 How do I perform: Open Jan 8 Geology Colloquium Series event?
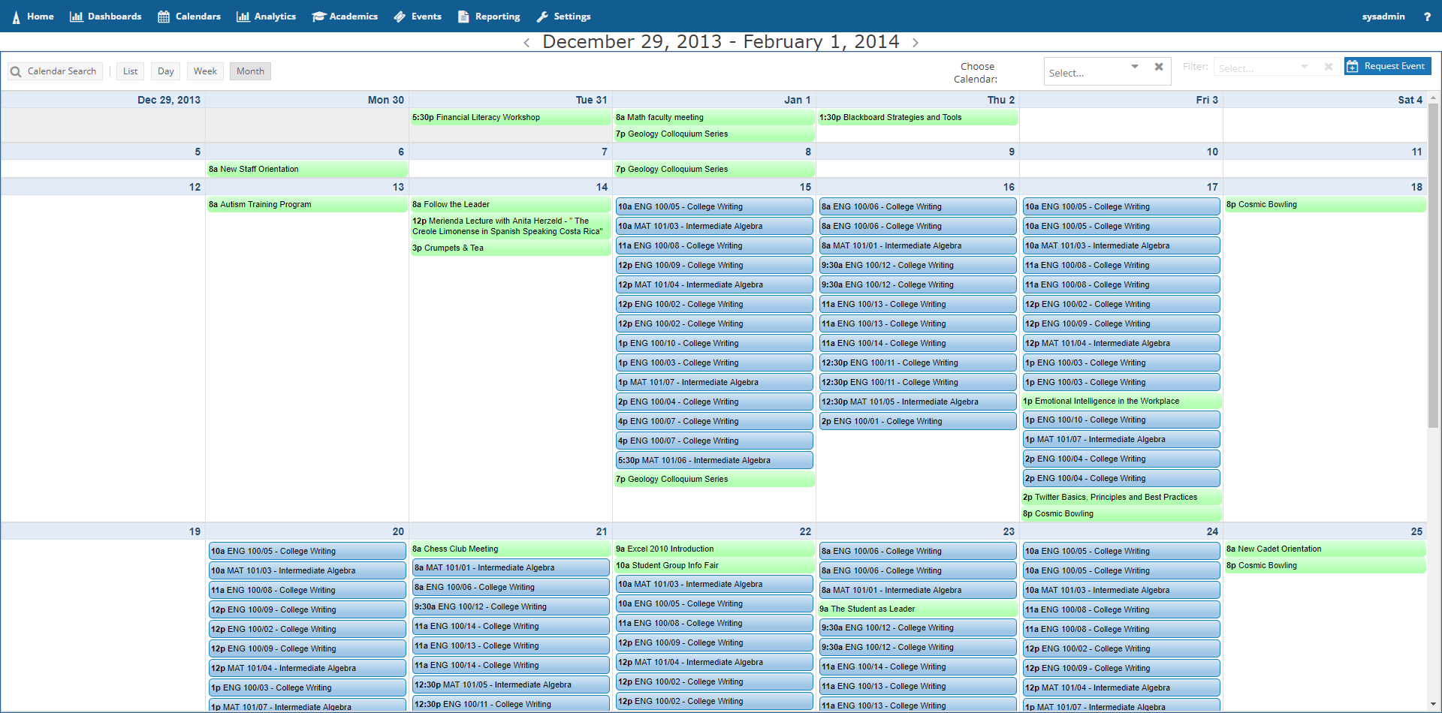click(714, 169)
